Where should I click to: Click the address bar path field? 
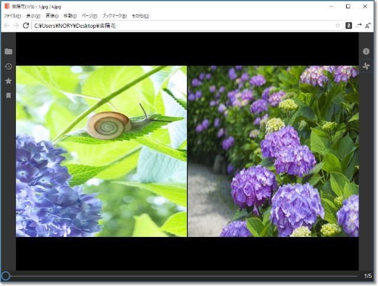click(177, 26)
